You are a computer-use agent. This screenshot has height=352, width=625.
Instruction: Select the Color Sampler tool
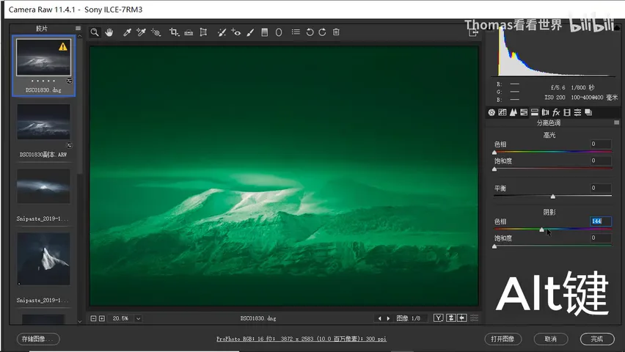click(x=141, y=32)
